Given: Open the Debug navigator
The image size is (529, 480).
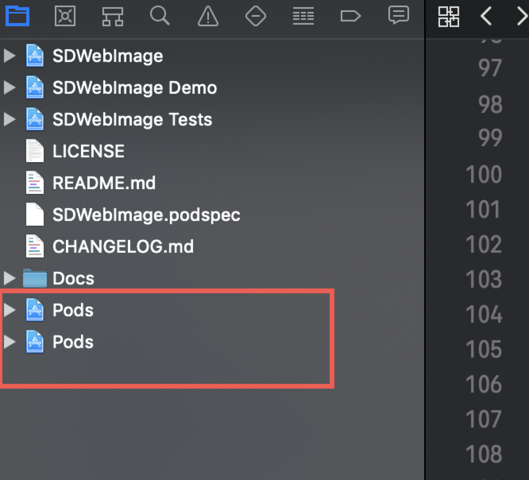Looking at the screenshot, I should (x=303, y=16).
